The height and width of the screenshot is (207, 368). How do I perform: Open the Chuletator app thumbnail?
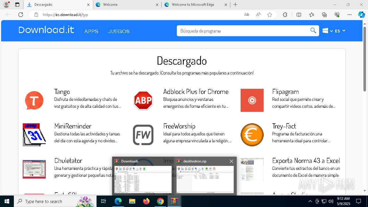coord(34,169)
